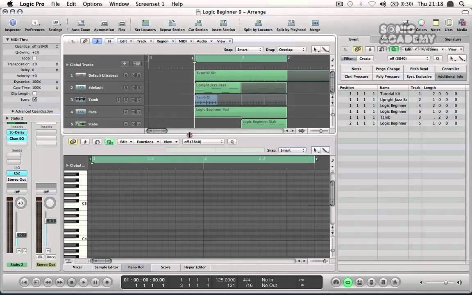Click the tempo 125.0000 display

click(225, 280)
